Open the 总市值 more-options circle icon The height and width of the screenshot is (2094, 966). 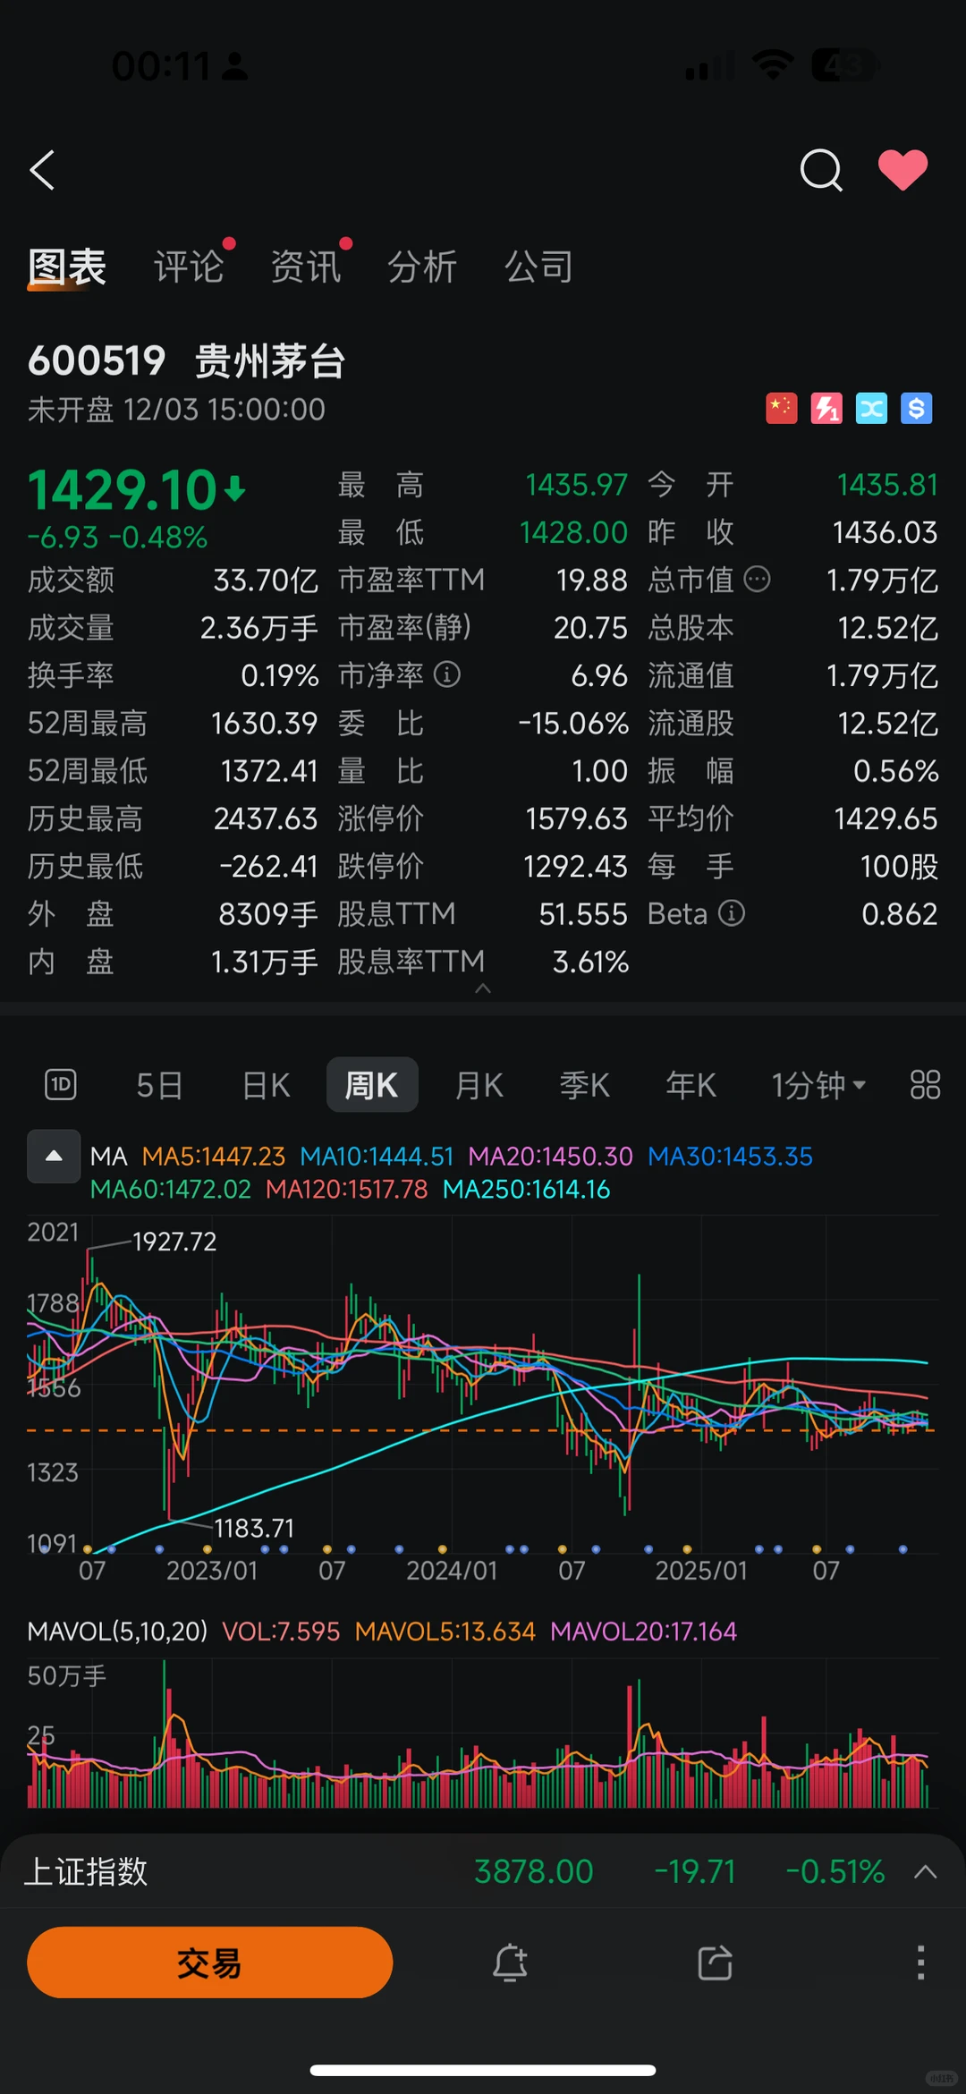point(757,580)
